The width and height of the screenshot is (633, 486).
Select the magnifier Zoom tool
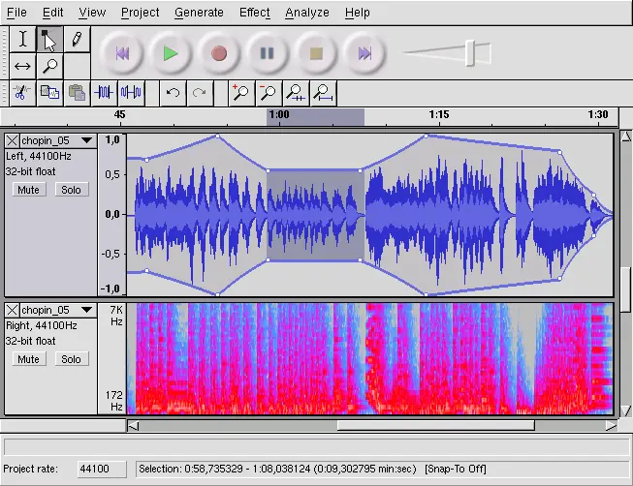[49, 66]
